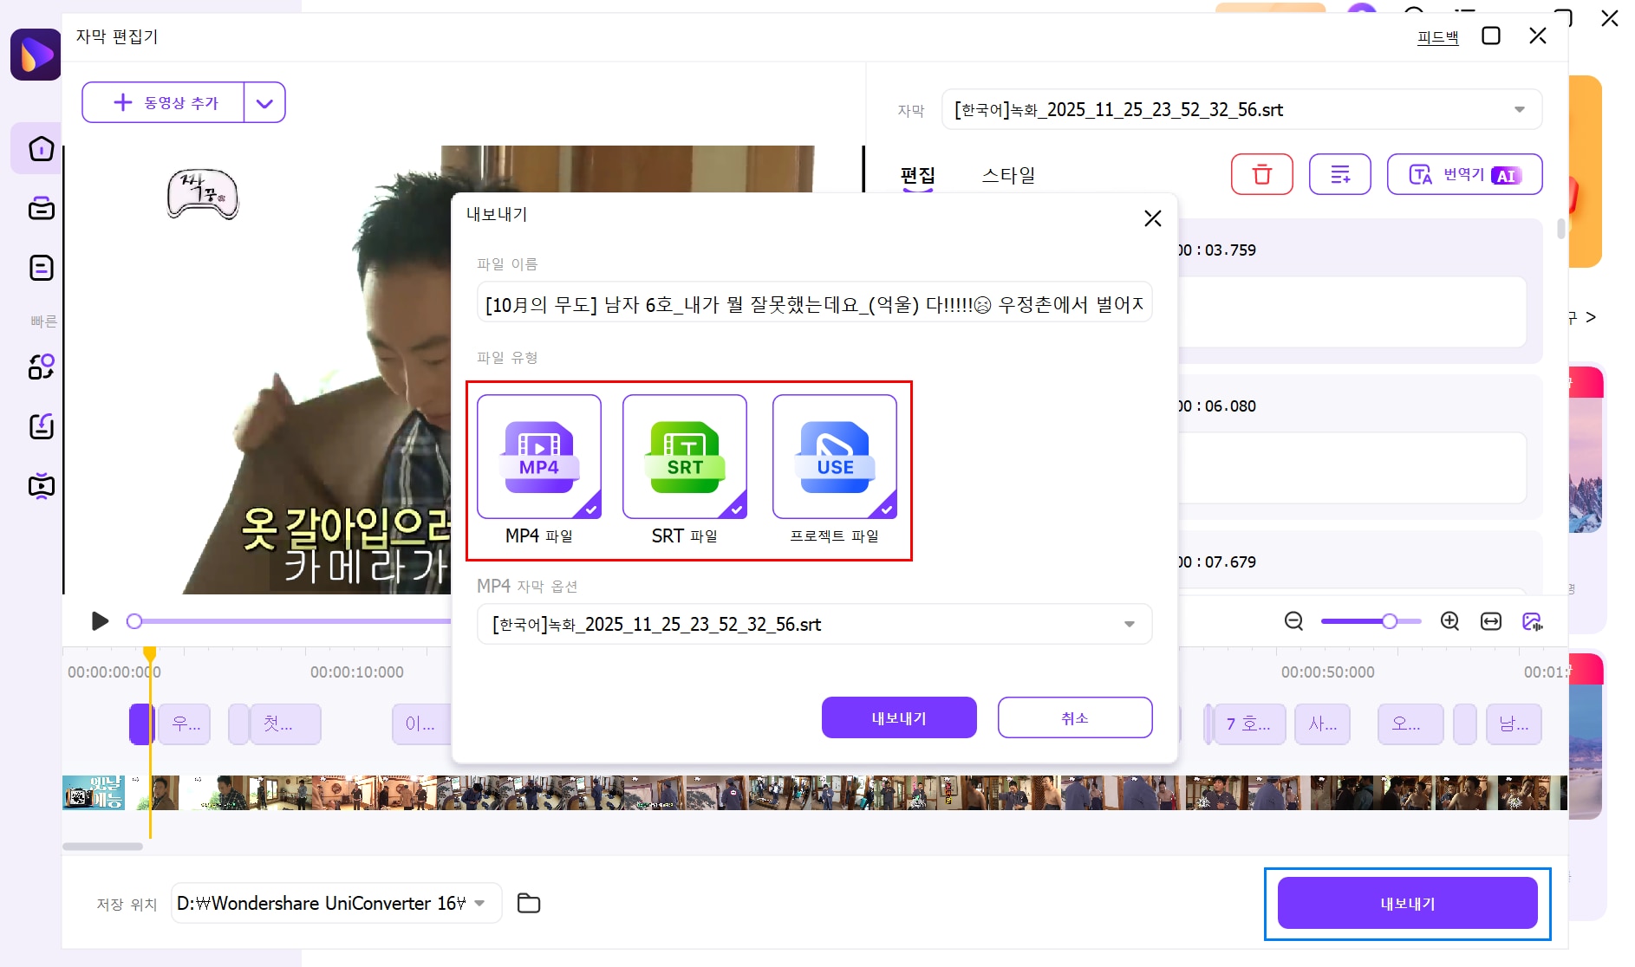Delete the current subtitle with the trash icon
Image resolution: width=1635 pixels, height=967 pixels.
[1261, 174]
